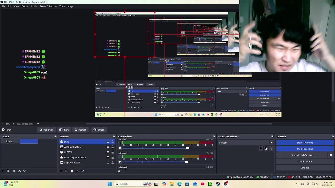335x188 pixels.
Task: Open the View menu
Action: tap(16, 6)
